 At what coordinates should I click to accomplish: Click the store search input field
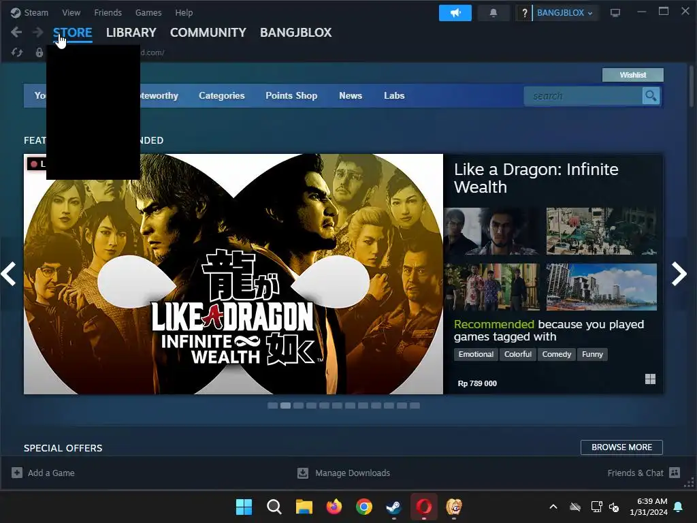point(583,95)
